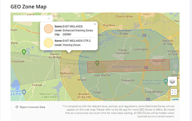Click the Ticknall label

click(x=37, y=85)
